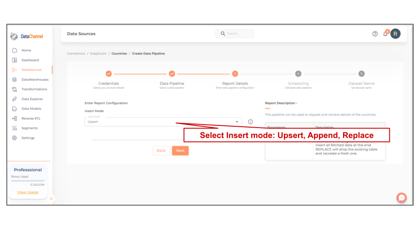
Task: Click the help question mark icon
Action: [x=375, y=34]
